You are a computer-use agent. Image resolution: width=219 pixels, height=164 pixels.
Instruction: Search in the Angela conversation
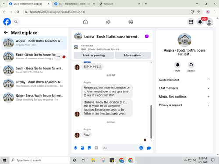(191, 65)
